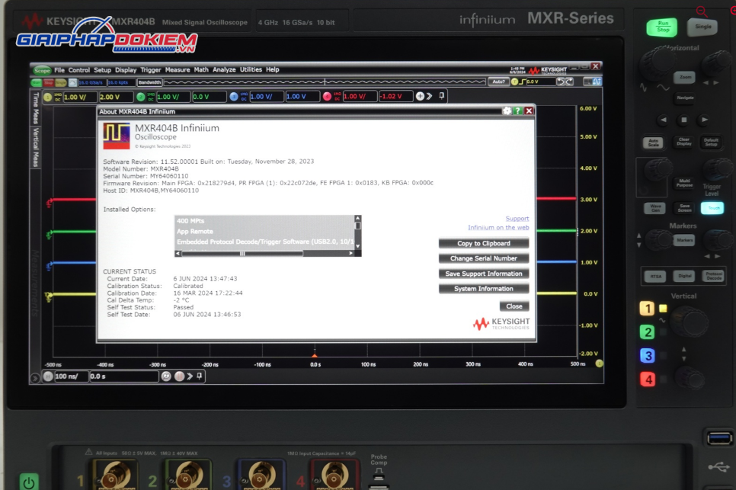Viewport: 736px width, 490px height.
Task: Click the green Run toolbar button
Action: tap(36, 82)
